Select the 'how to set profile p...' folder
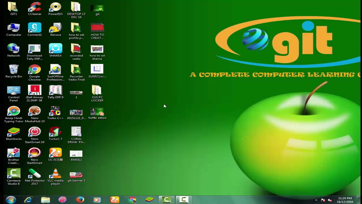362x204 pixels. 76,31
